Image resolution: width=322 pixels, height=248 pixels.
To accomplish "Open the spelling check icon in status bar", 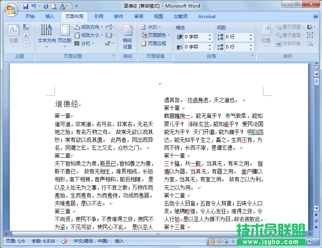I will (x=65, y=241).
